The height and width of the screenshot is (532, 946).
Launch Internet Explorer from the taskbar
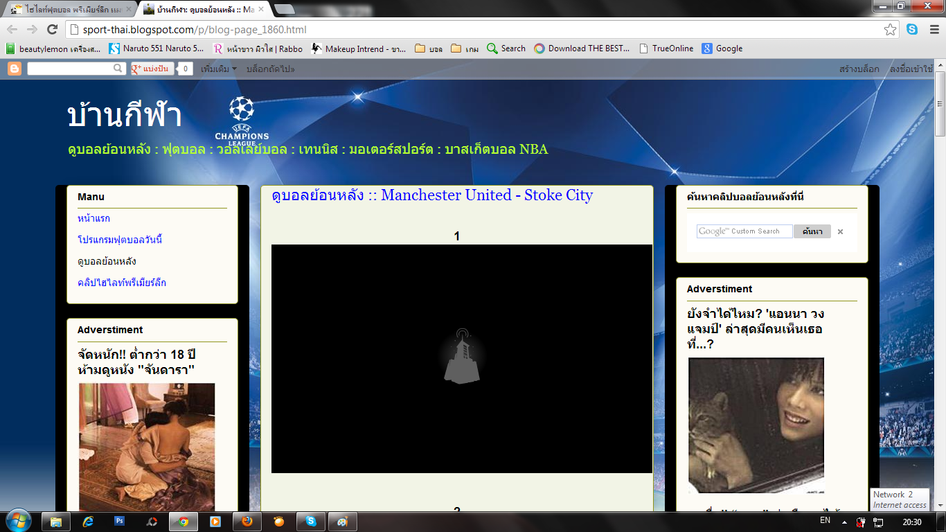88,522
